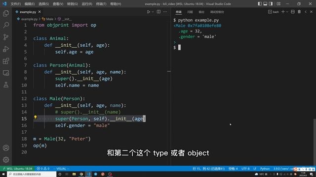This screenshot has width=316, height=177.
Task: Change language mode via Python status
Action: pyautogui.click(x=265, y=169)
